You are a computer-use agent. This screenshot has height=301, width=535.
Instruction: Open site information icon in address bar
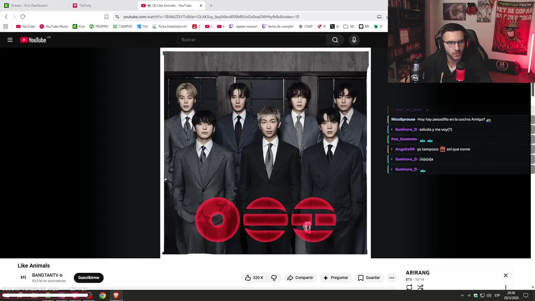click(x=117, y=17)
